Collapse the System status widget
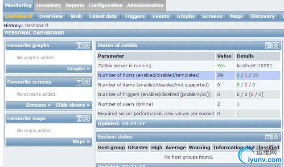 point(276,137)
